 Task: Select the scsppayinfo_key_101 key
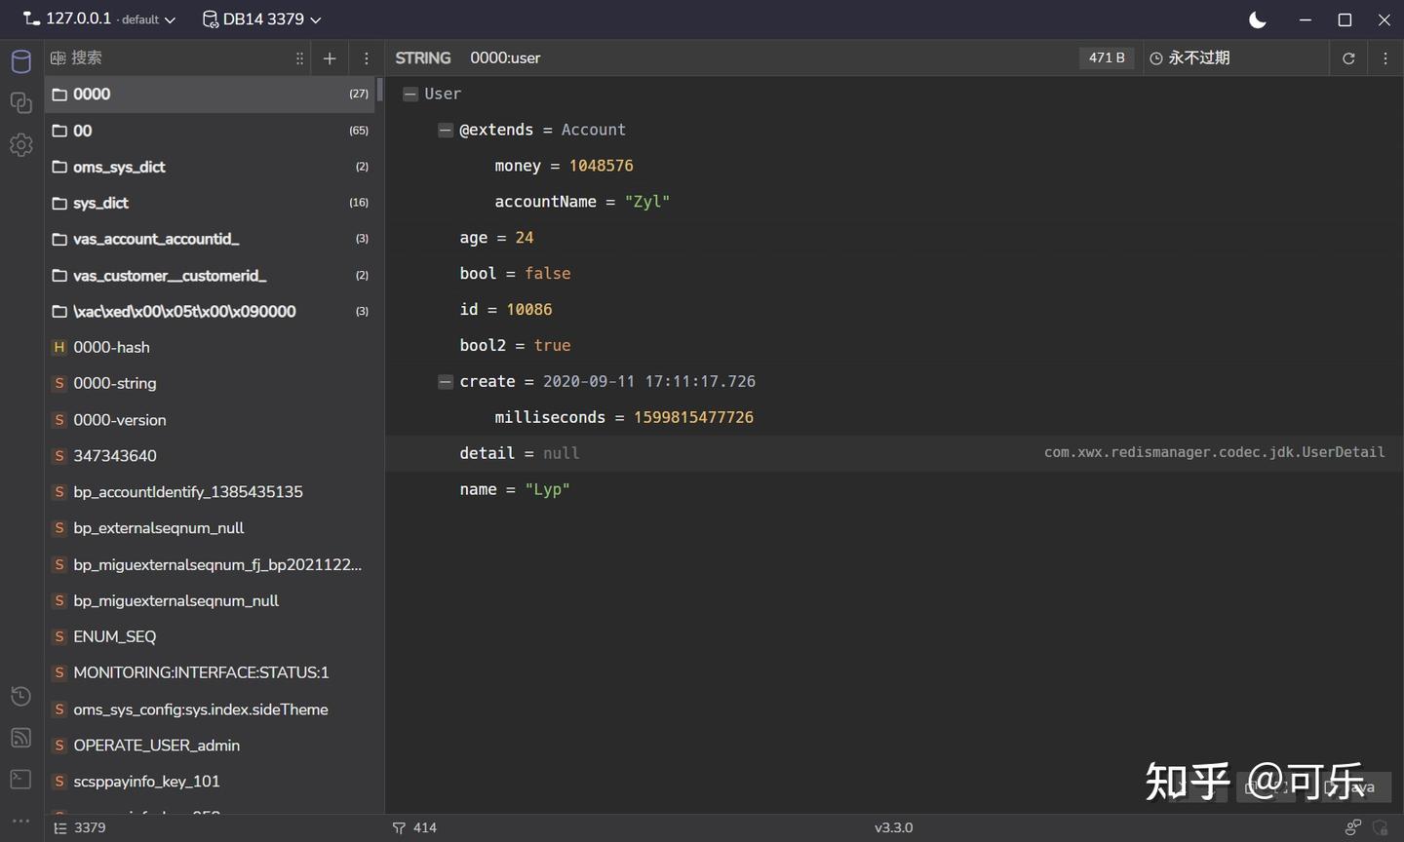point(211,782)
